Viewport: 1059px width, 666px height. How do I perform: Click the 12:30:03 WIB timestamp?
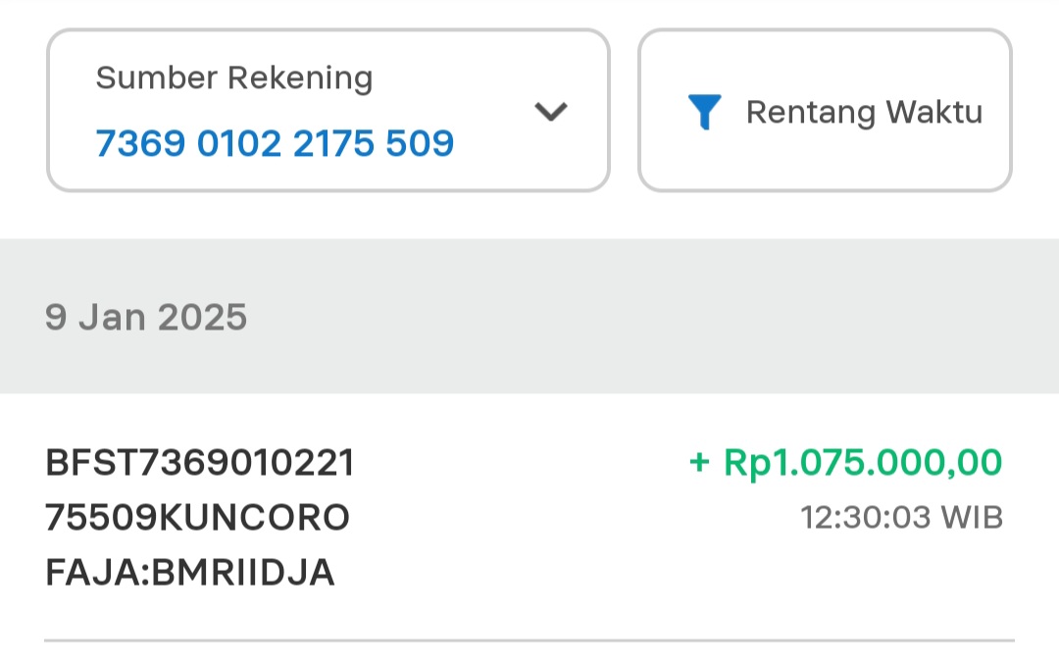click(x=901, y=517)
